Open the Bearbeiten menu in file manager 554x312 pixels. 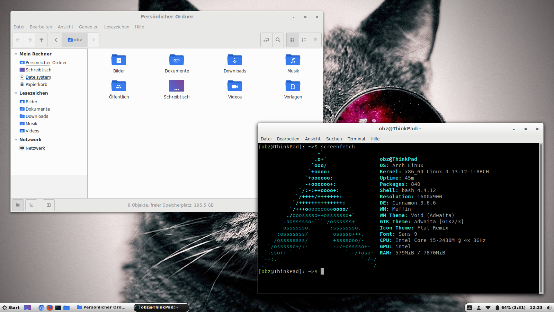[x=41, y=27]
